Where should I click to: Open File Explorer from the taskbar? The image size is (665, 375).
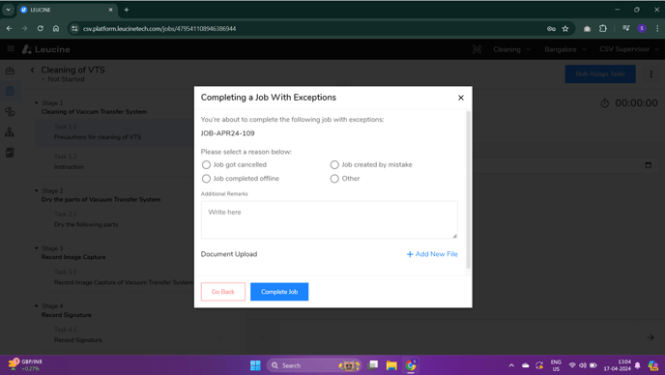[391, 365]
